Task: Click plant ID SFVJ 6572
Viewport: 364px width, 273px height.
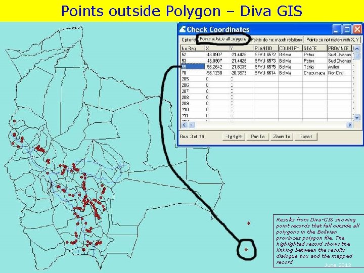Action: point(265,55)
